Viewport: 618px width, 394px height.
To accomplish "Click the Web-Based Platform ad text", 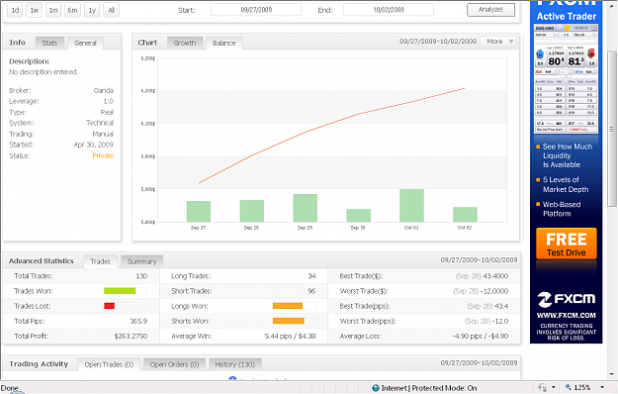I will (562, 209).
